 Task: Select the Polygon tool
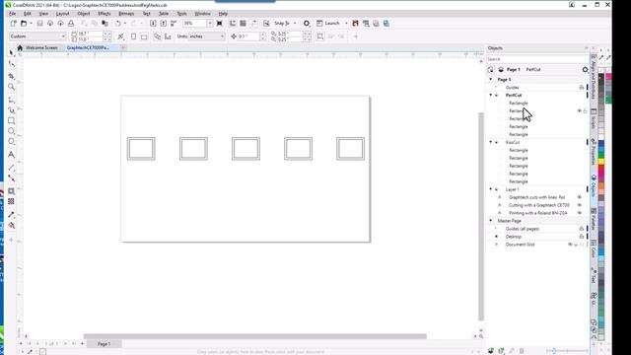(11, 142)
